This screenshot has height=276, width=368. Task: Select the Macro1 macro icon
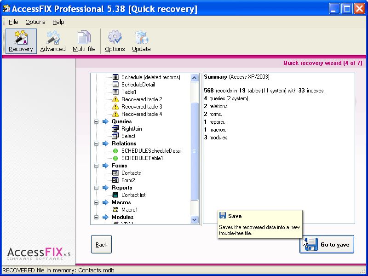pyautogui.click(x=115, y=210)
